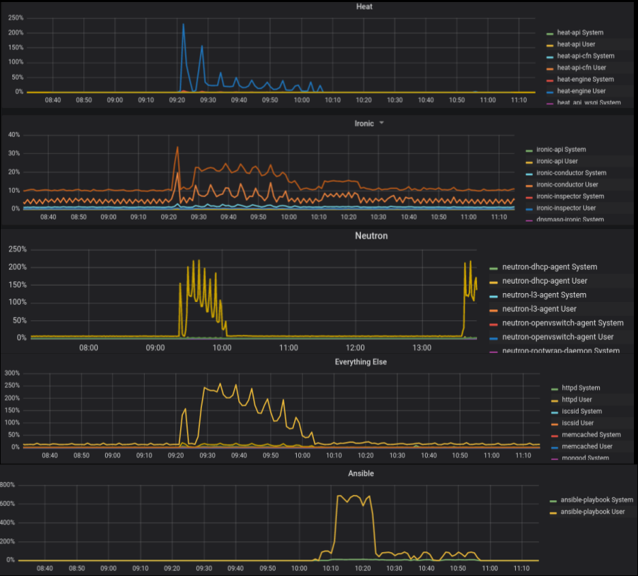The width and height of the screenshot is (638, 576).
Task: Click the Ansible panel title
Action: (x=361, y=473)
